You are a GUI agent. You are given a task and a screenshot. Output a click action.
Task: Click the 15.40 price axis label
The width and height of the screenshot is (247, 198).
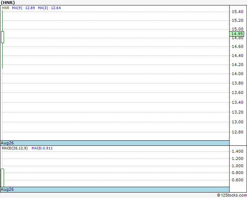click(238, 12)
